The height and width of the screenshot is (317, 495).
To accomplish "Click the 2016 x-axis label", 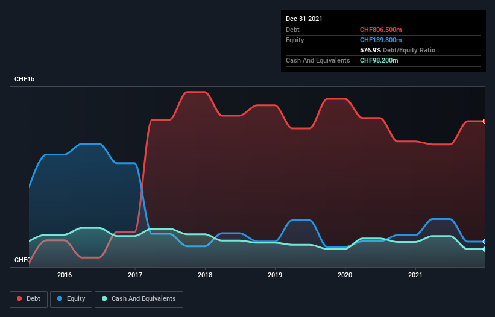I will (x=65, y=275).
